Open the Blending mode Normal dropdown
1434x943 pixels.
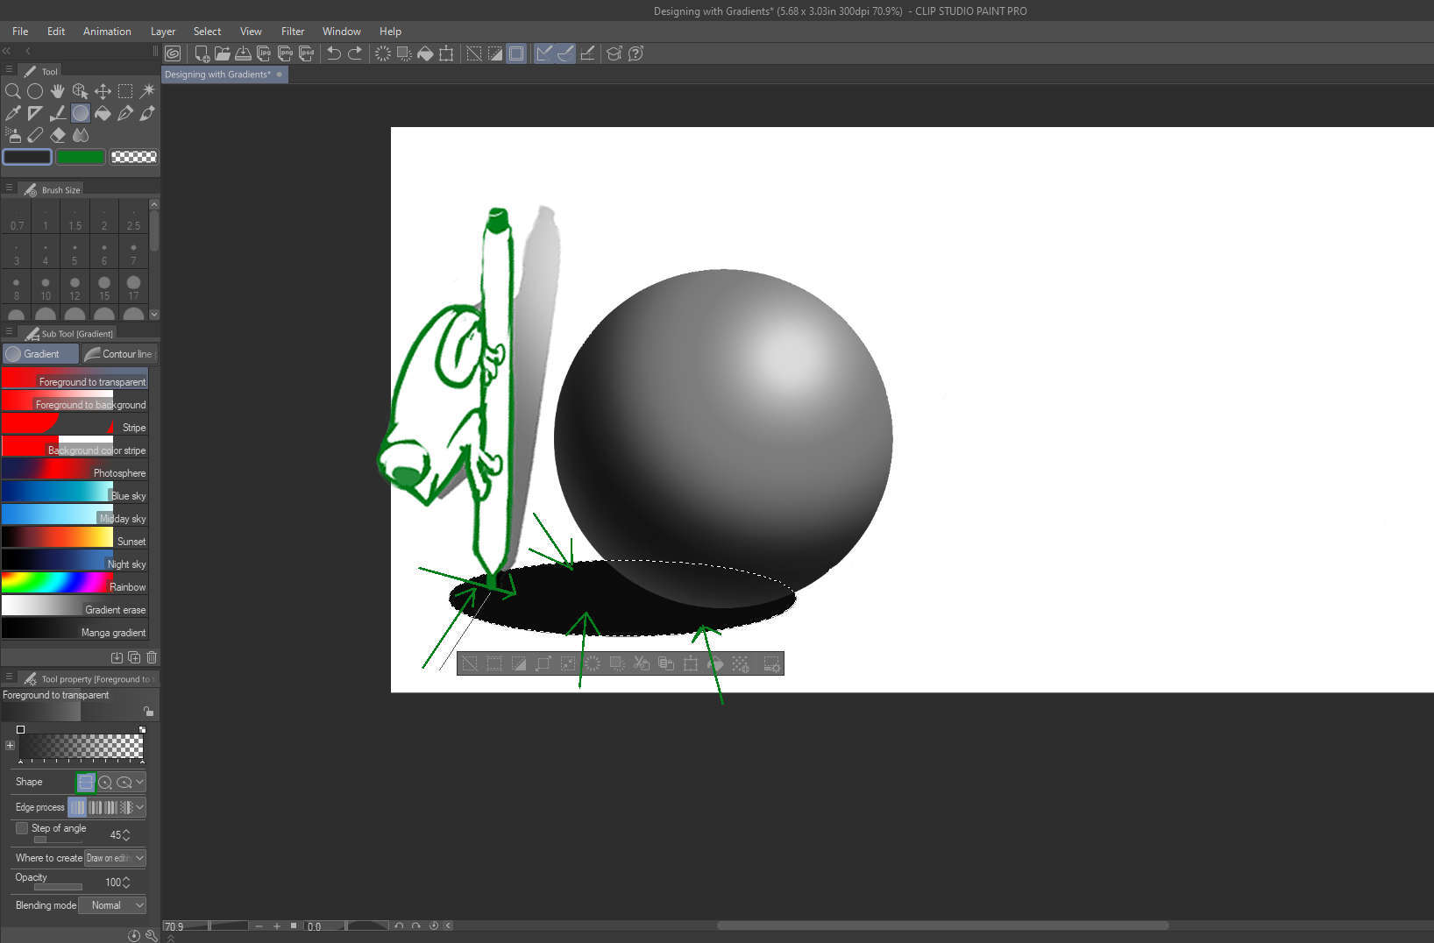coord(112,905)
